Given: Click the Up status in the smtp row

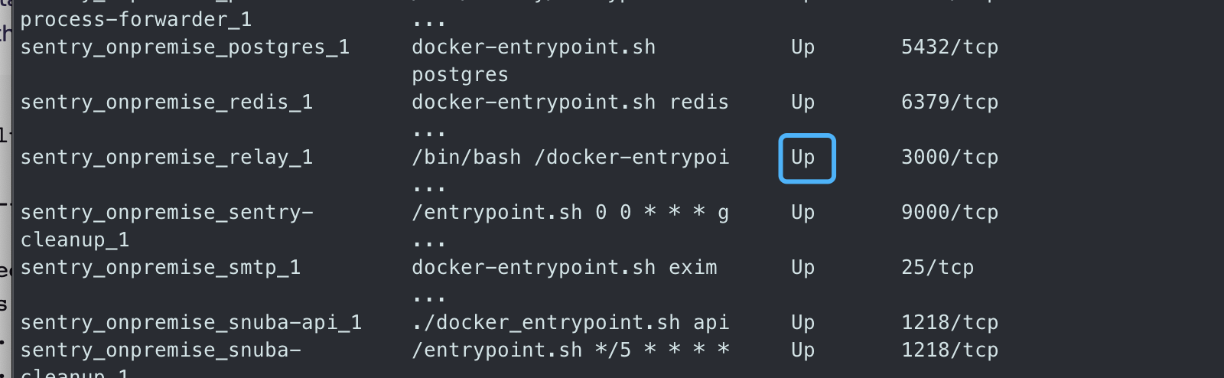Looking at the screenshot, I should pyautogui.click(x=803, y=268).
